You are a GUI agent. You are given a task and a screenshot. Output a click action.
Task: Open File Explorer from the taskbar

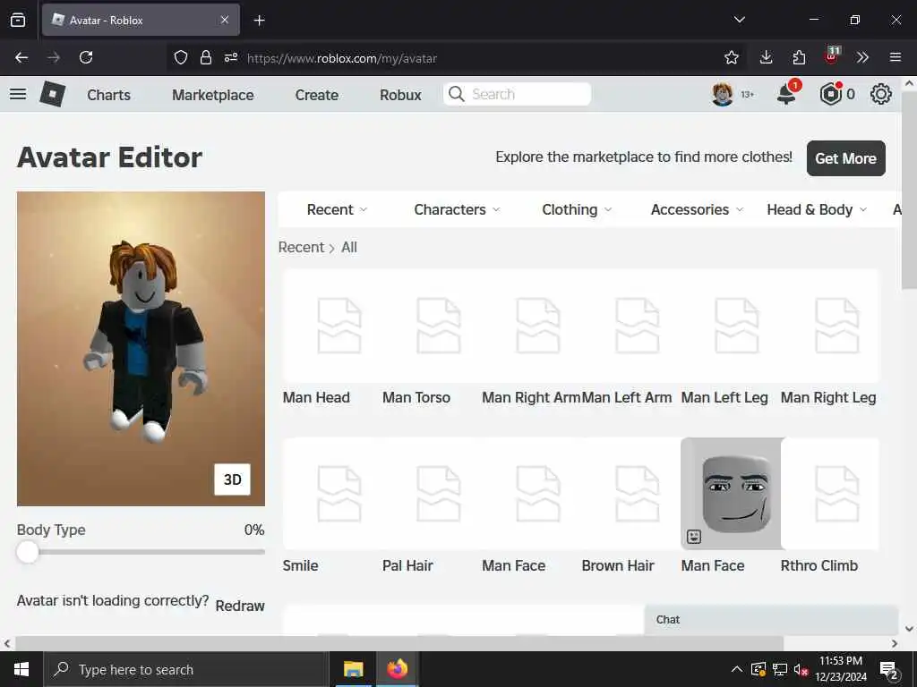pos(353,669)
